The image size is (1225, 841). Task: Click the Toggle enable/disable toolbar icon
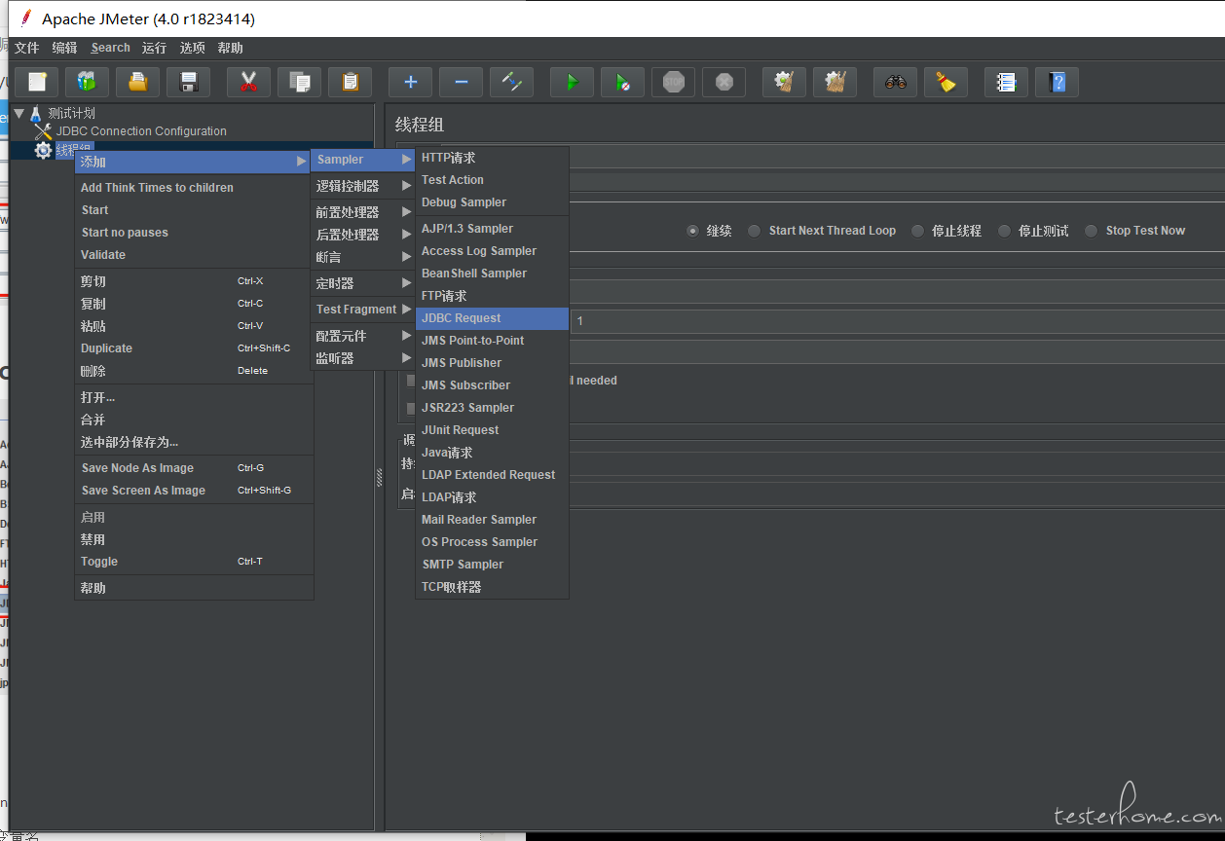[512, 83]
